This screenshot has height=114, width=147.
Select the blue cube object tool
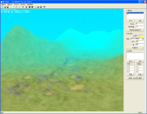[41, 7]
